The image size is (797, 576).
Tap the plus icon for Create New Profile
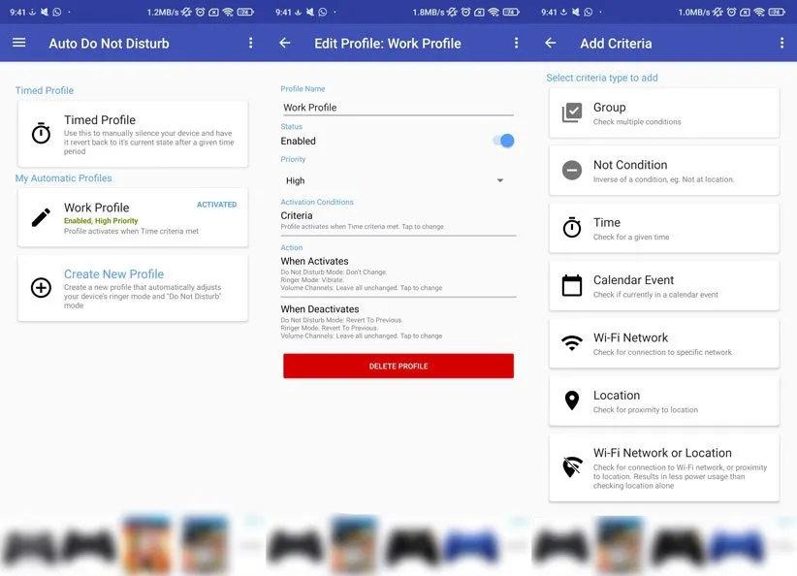tap(41, 287)
